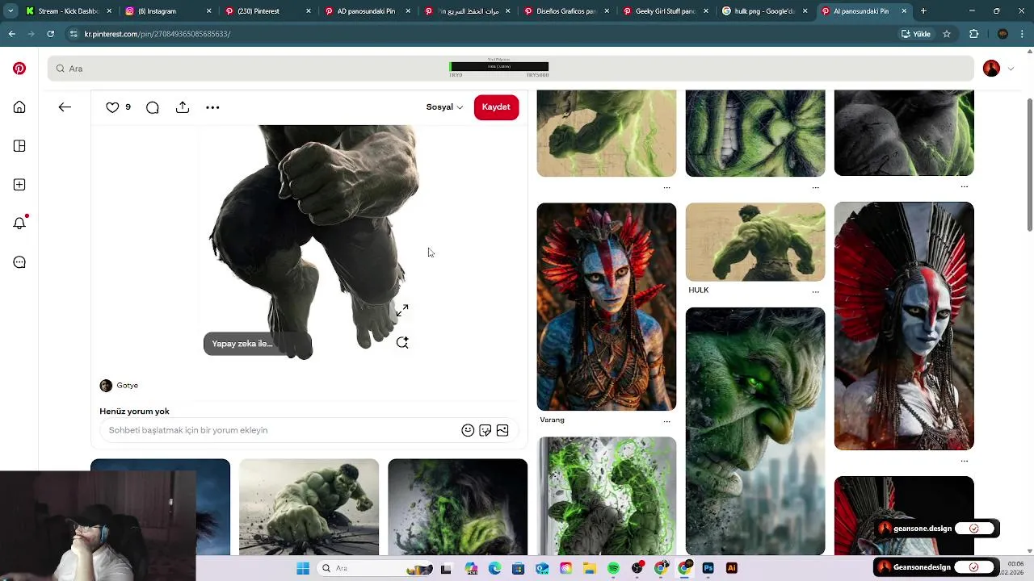Expand the pin image to fullscreen
1034x581 pixels.
(402, 310)
